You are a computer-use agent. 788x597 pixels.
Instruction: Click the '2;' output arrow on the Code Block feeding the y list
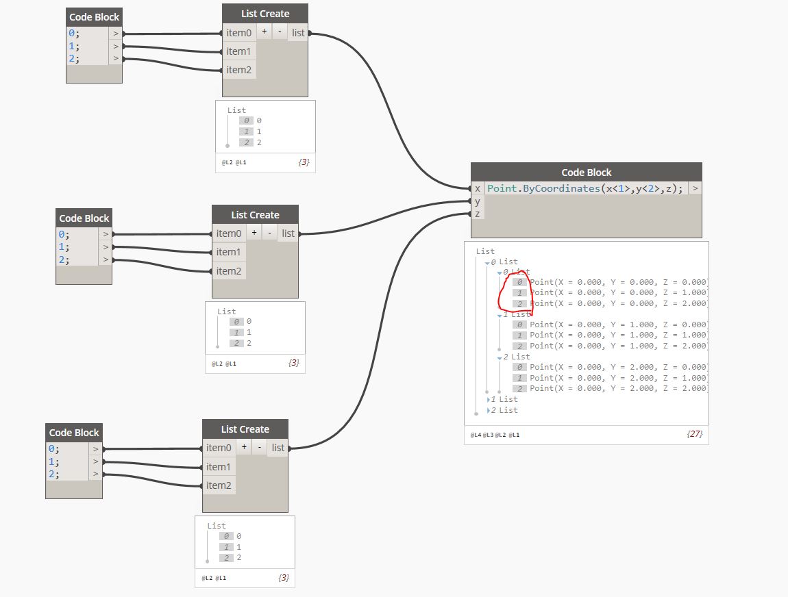(106, 259)
